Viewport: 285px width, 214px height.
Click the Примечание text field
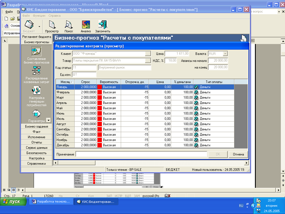[x=141, y=154]
